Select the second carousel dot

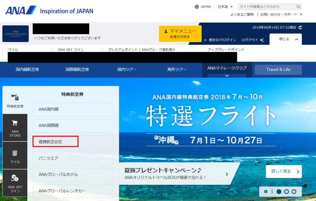[286, 191]
